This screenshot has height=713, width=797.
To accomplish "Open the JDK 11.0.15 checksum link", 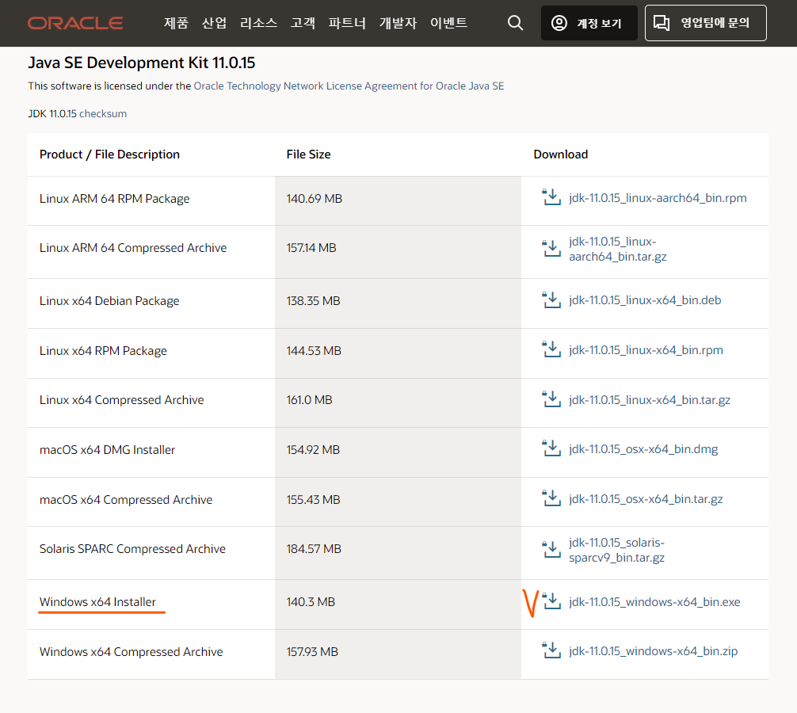I will coord(103,113).
